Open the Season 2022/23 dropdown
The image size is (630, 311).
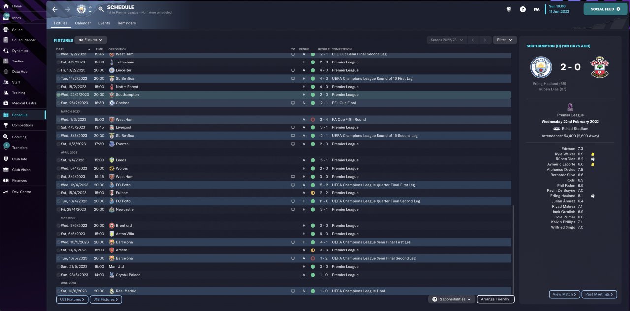coord(446,40)
